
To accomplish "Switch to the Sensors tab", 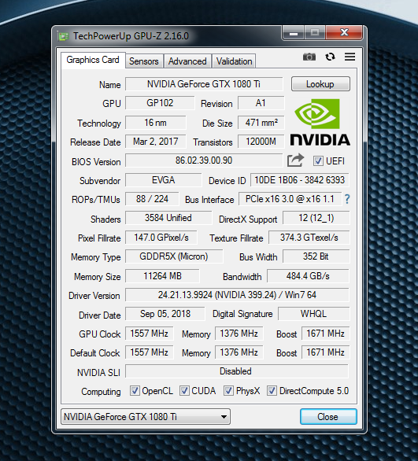I will (x=144, y=61).
